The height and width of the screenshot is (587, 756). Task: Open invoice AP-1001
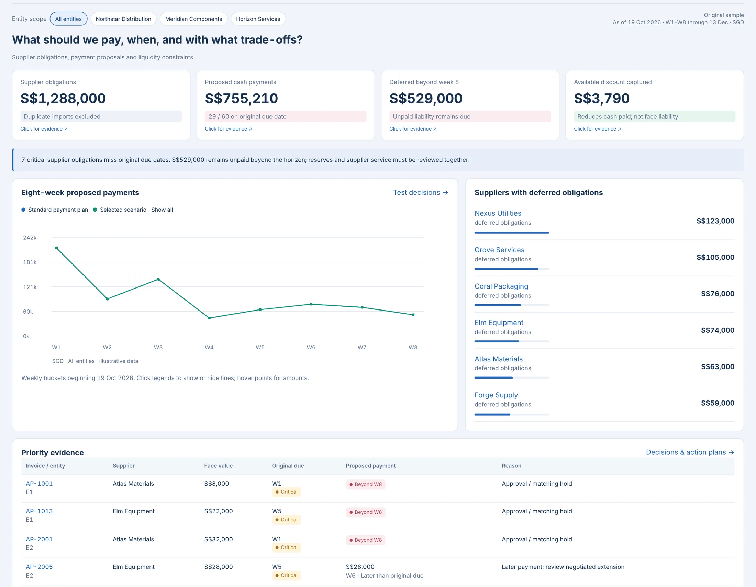[39, 484]
